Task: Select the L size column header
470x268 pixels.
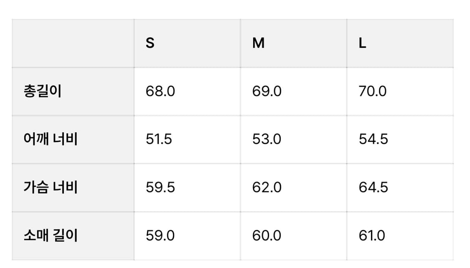Action: [x=400, y=43]
